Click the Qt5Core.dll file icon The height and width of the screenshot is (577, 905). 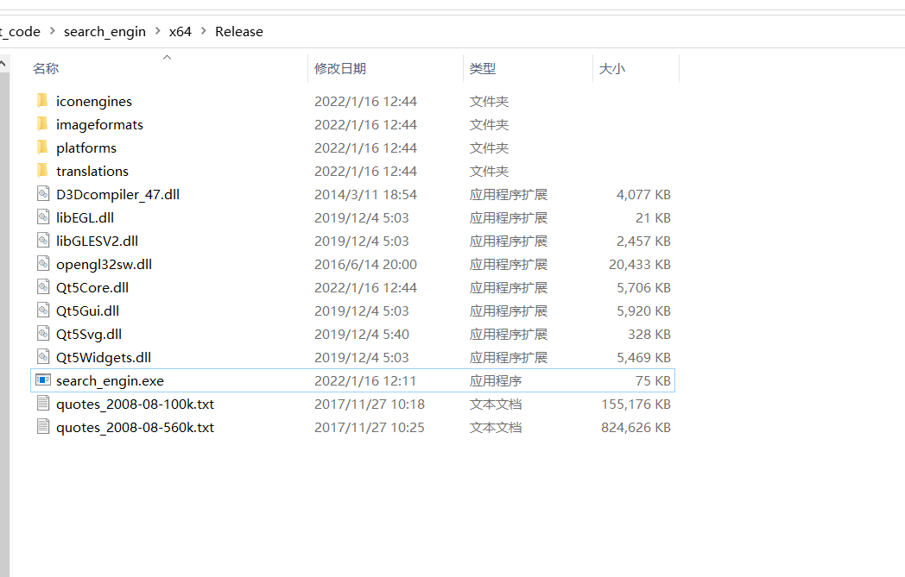coord(42,287)
